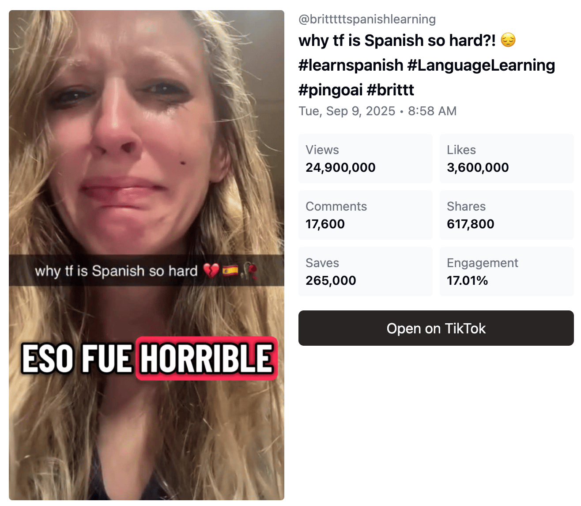Select the Shares stat card

pos(507,215)
